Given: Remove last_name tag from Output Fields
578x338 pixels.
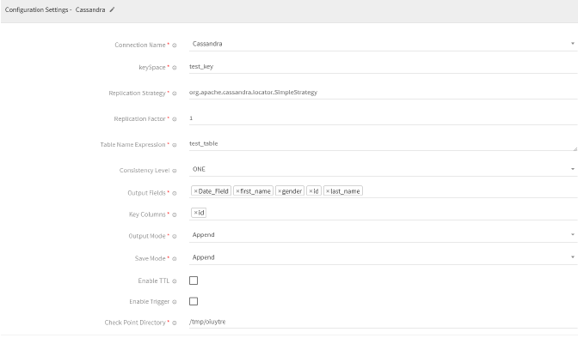Looking at the screenshot, I should click(328, 191).
